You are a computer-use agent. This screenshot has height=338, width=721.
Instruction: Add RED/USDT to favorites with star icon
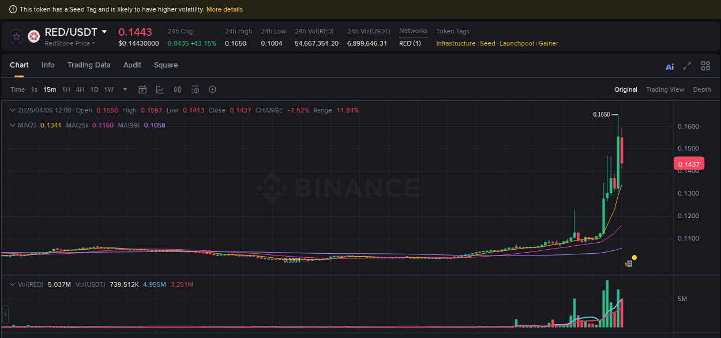(x=17, y=36)
